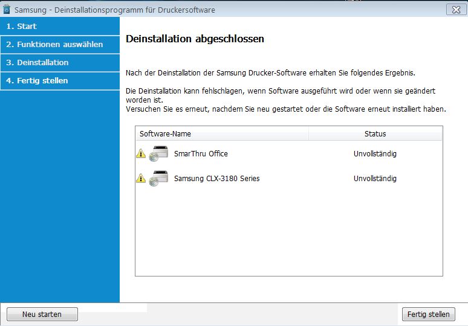Click the Status column header
The width and height of the screenshot is (468, 326).
pyautogui.click(x=375, y=133)
